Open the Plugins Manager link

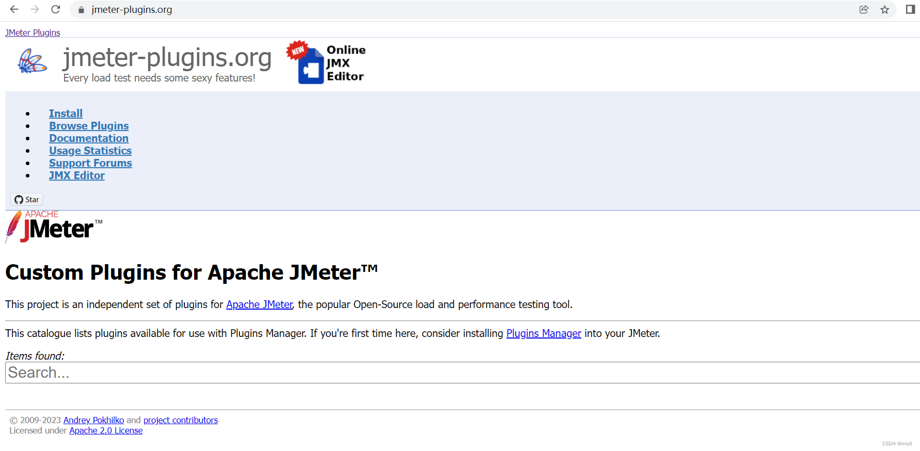pos(544,333)
